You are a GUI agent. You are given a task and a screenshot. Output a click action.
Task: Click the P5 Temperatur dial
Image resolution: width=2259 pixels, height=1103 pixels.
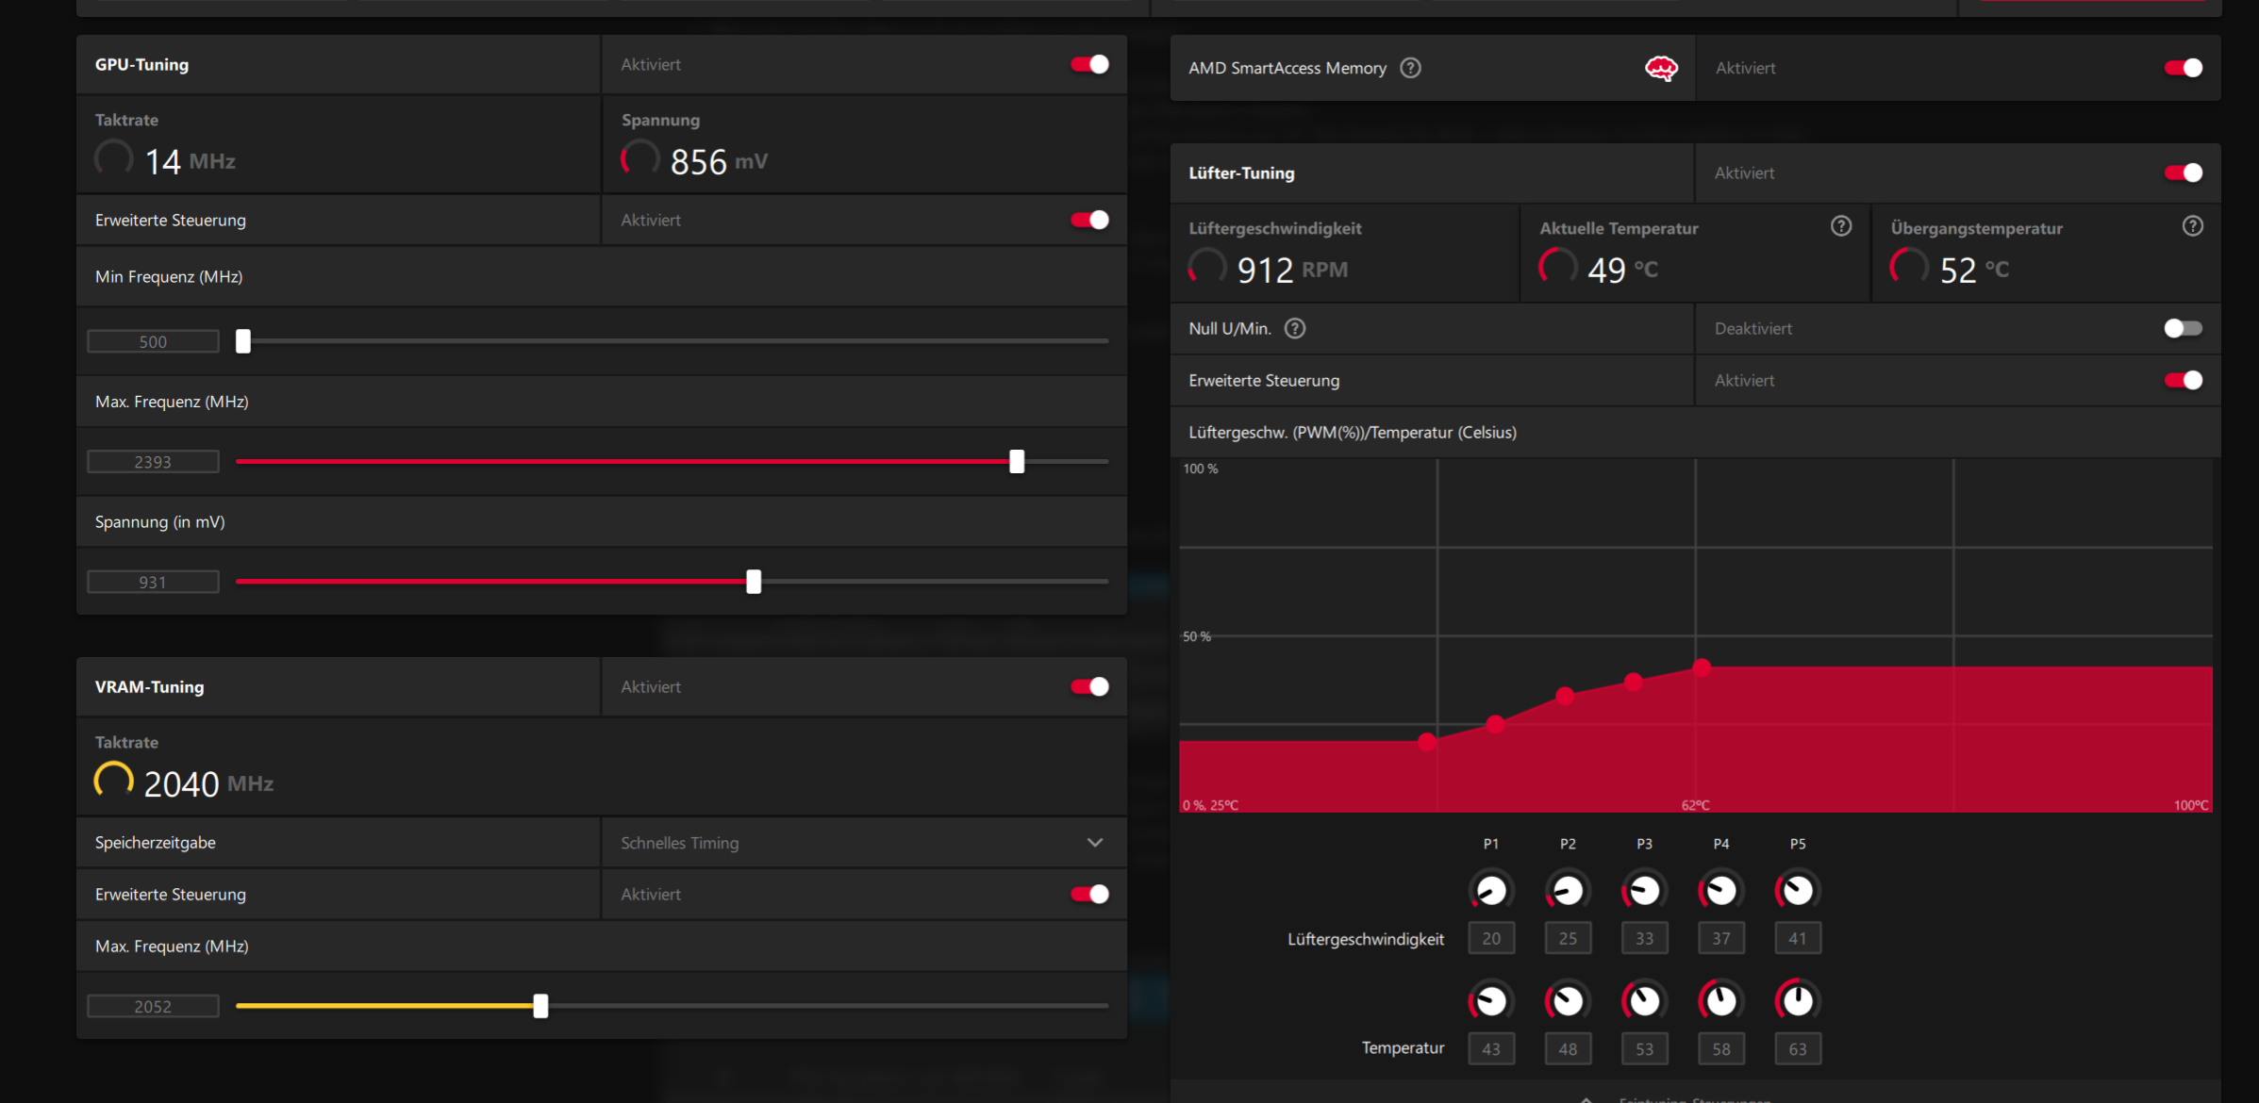tap(1797, 1000)
